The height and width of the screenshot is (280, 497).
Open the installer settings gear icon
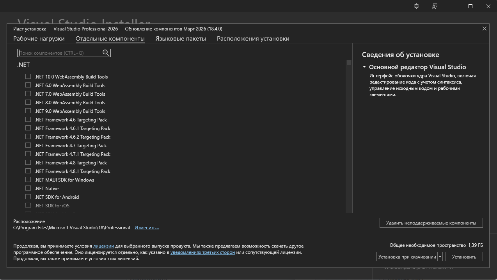coord(416,6)
